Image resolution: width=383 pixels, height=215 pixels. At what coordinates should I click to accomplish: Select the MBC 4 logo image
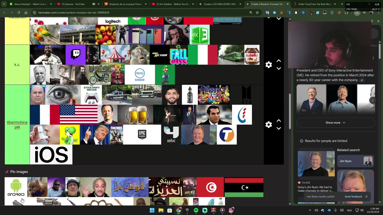[171, 135]
